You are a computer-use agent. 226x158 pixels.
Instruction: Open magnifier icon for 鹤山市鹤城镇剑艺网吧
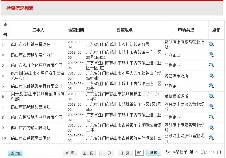pyautogui.click(x=211, y=107)
